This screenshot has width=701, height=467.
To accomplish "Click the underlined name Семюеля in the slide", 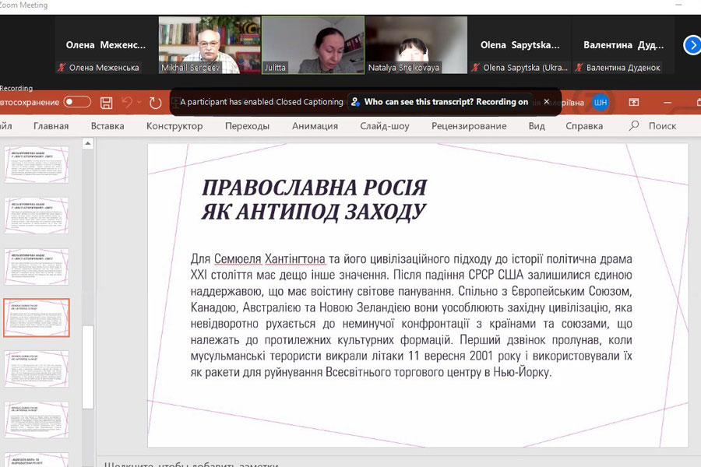I will coord(238,258).
